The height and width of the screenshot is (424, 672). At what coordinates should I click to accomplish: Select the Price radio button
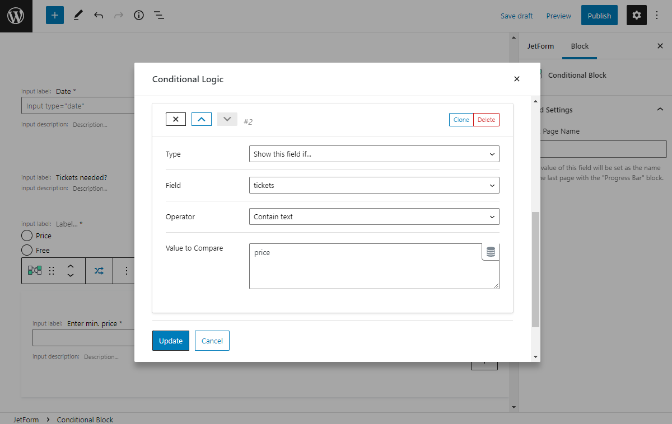pos(26,235)
